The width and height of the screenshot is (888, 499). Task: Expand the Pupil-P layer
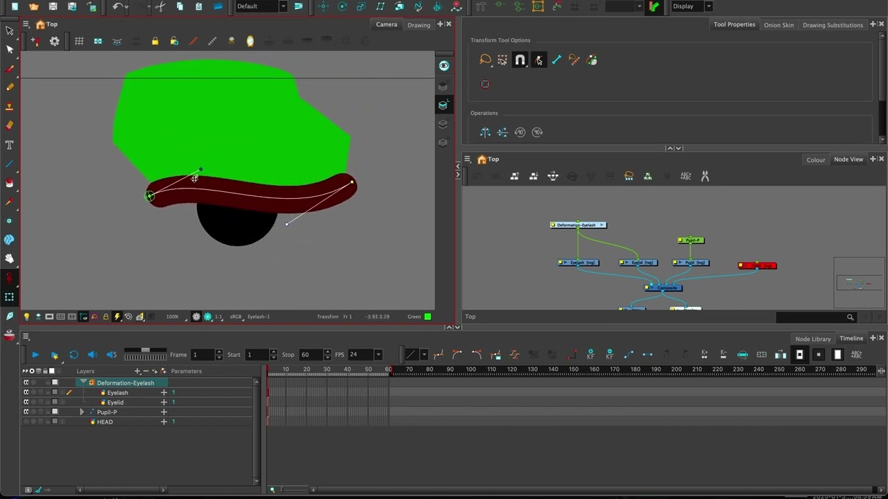[x=82, y=412]
